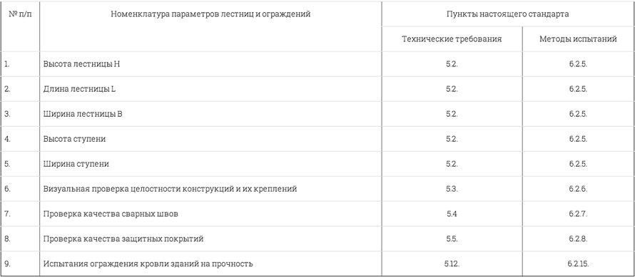
Task: Select 'Проверка качества сварных швов' cell
Action: pyautogui.click(x=111, y=214)
